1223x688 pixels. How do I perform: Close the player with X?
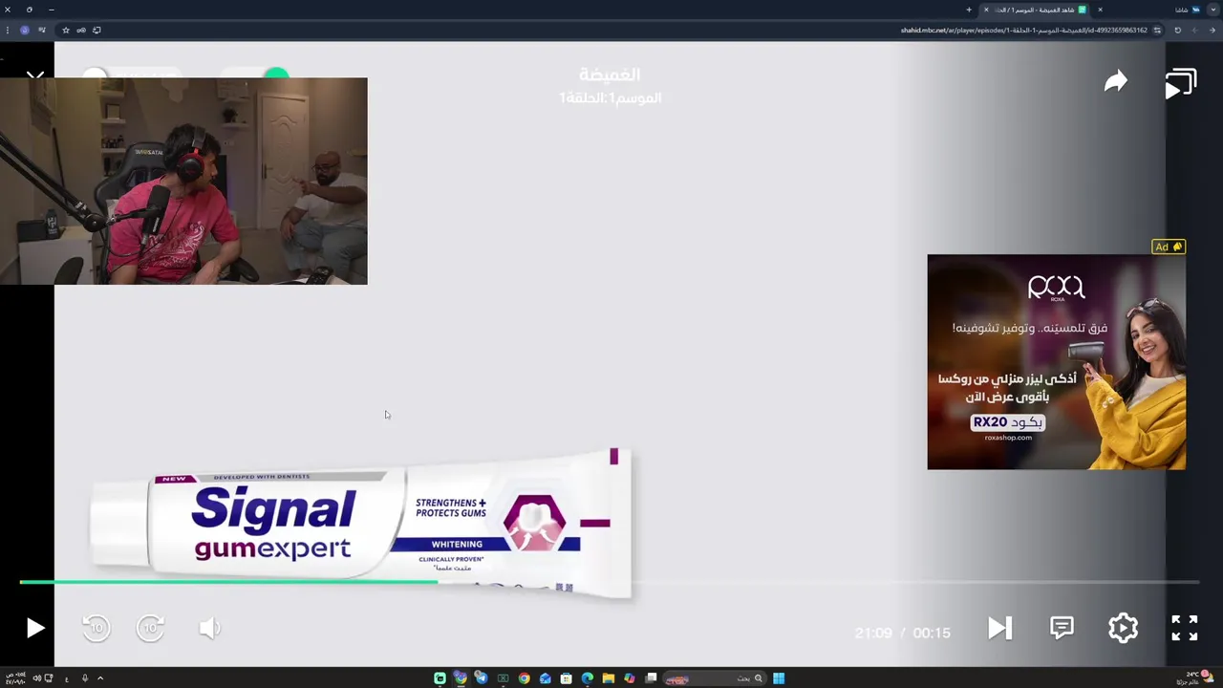pos(35,75)
